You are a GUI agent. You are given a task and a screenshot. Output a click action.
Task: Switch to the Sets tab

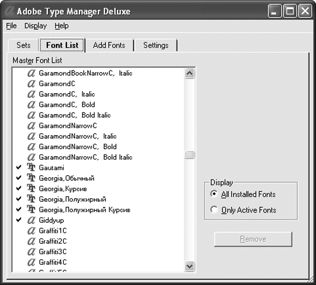pos(23,45)
